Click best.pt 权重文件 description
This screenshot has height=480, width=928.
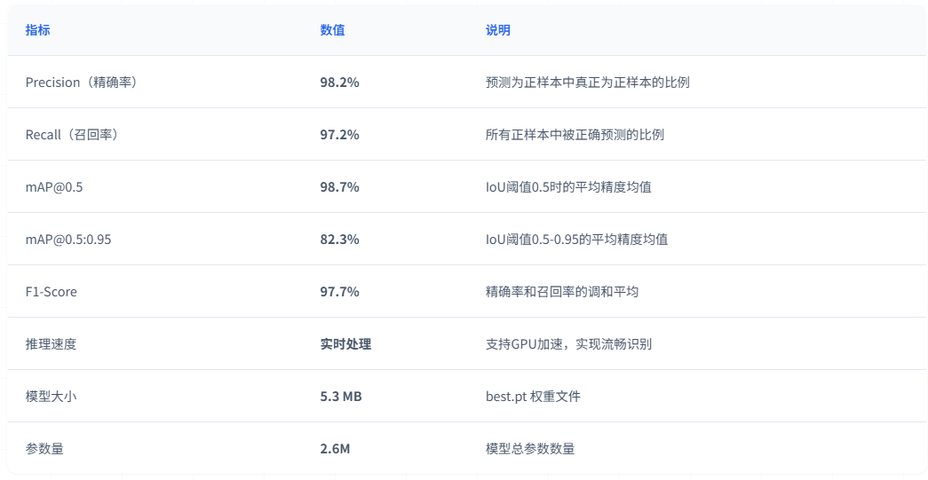click(x=533, y=397)
